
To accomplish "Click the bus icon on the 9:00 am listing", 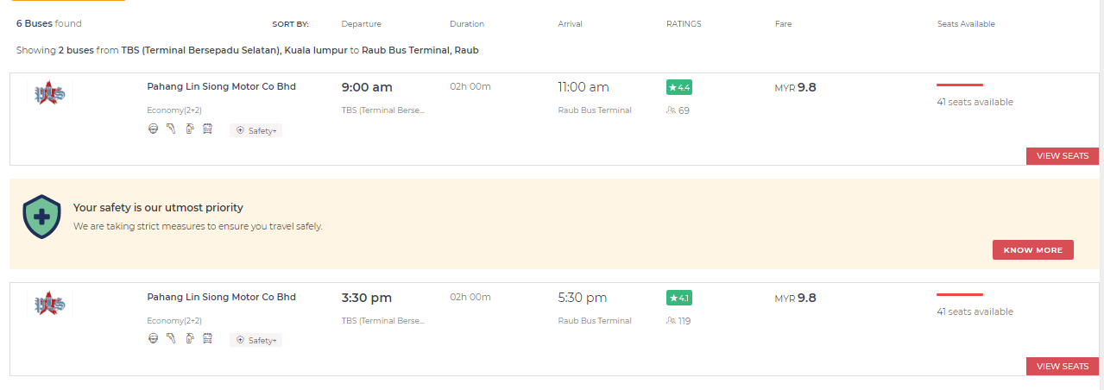I will pos(207,129).
